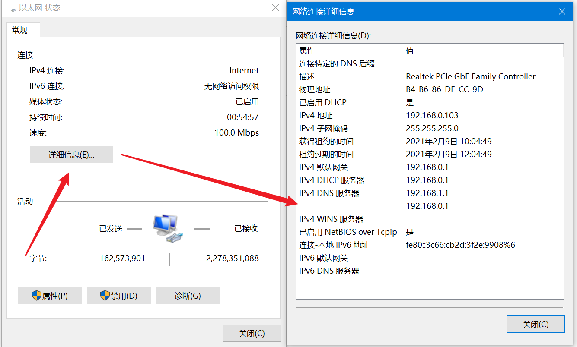Select the 描述 row with Realtek controller
The image size is (577, 347).
pos(430,76)
